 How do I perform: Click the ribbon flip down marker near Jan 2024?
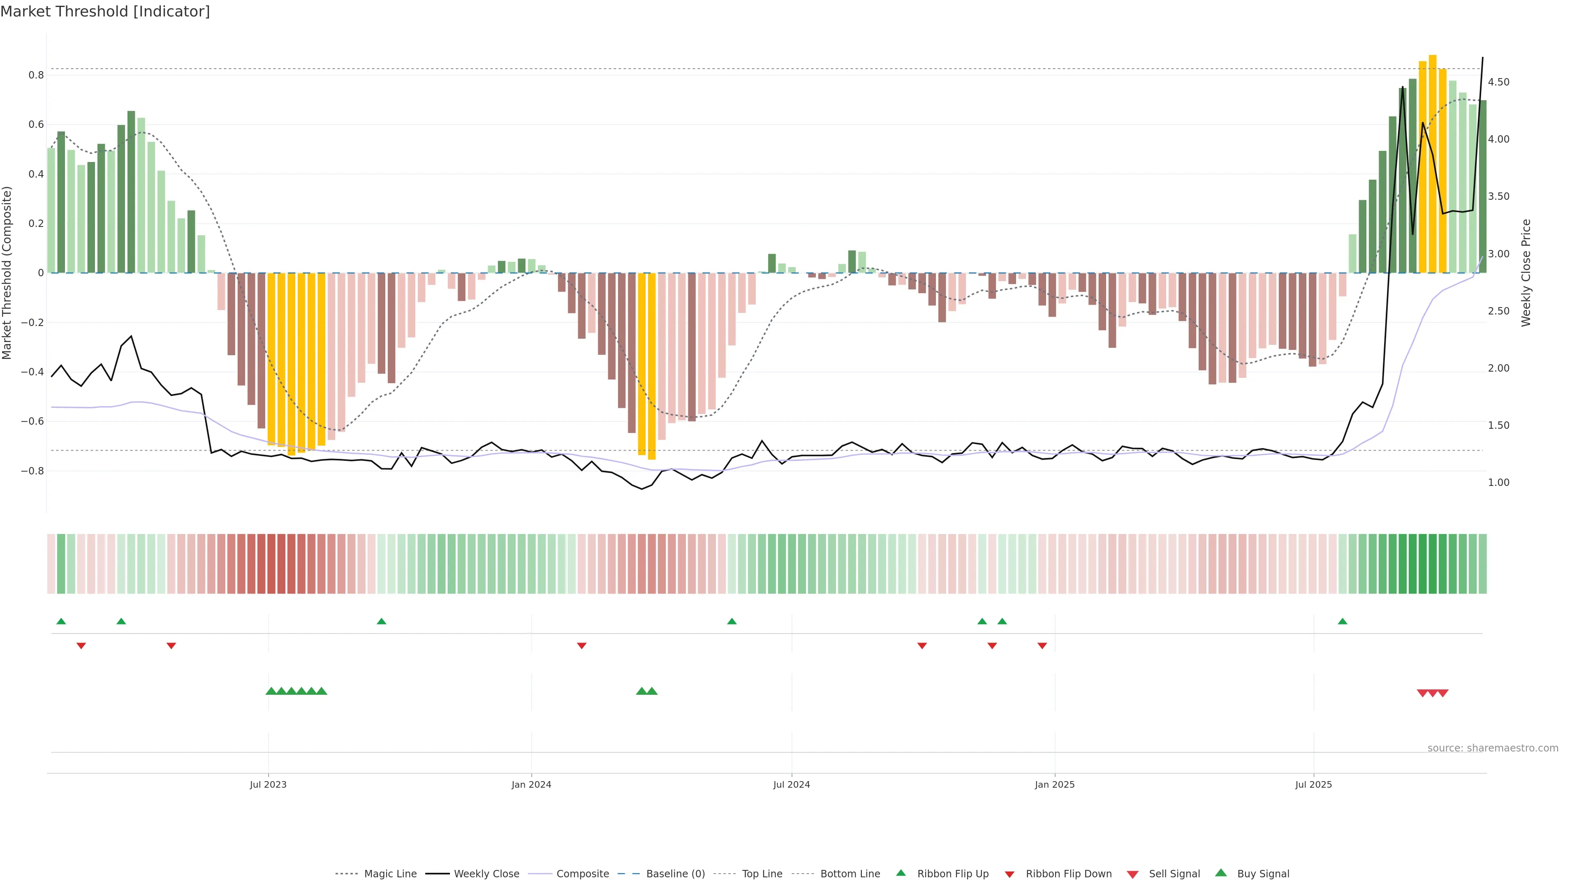point(582,645)
